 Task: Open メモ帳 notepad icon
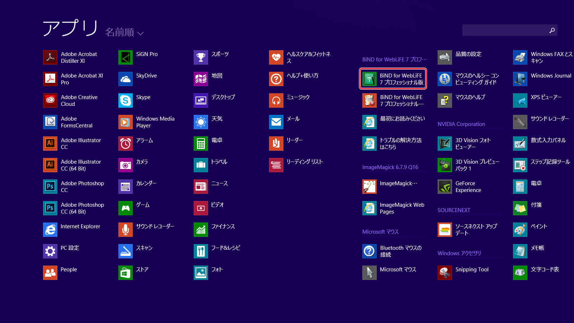click(520, 251)
